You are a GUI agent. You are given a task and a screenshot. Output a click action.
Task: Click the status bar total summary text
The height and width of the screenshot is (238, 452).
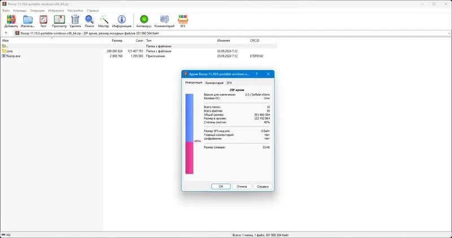[x=260, y=235]
